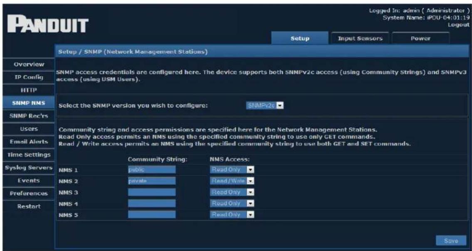Open the Preferences page
Image resolution: width=472 pixels, height=251 pixels.
click(29, 193)
